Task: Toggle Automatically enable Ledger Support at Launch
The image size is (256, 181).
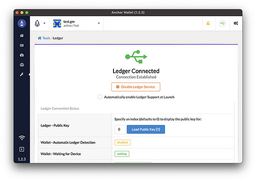Action: point(100,97)
